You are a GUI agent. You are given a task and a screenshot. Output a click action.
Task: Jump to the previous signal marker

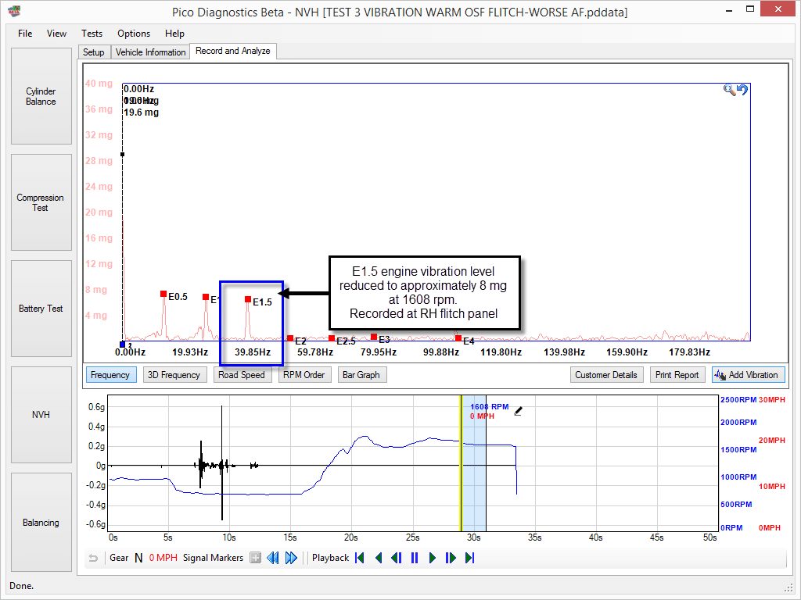point(273,558)
